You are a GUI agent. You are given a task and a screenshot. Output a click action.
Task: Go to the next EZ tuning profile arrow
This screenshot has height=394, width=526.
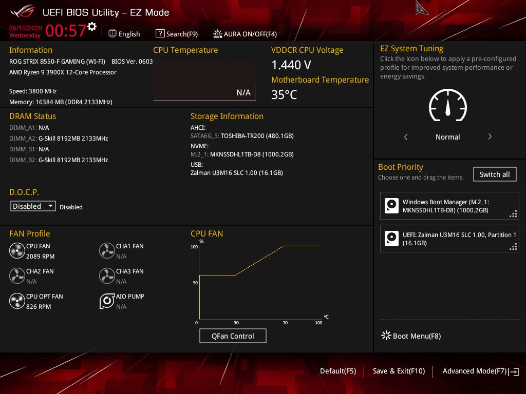[x=490, y=136]
